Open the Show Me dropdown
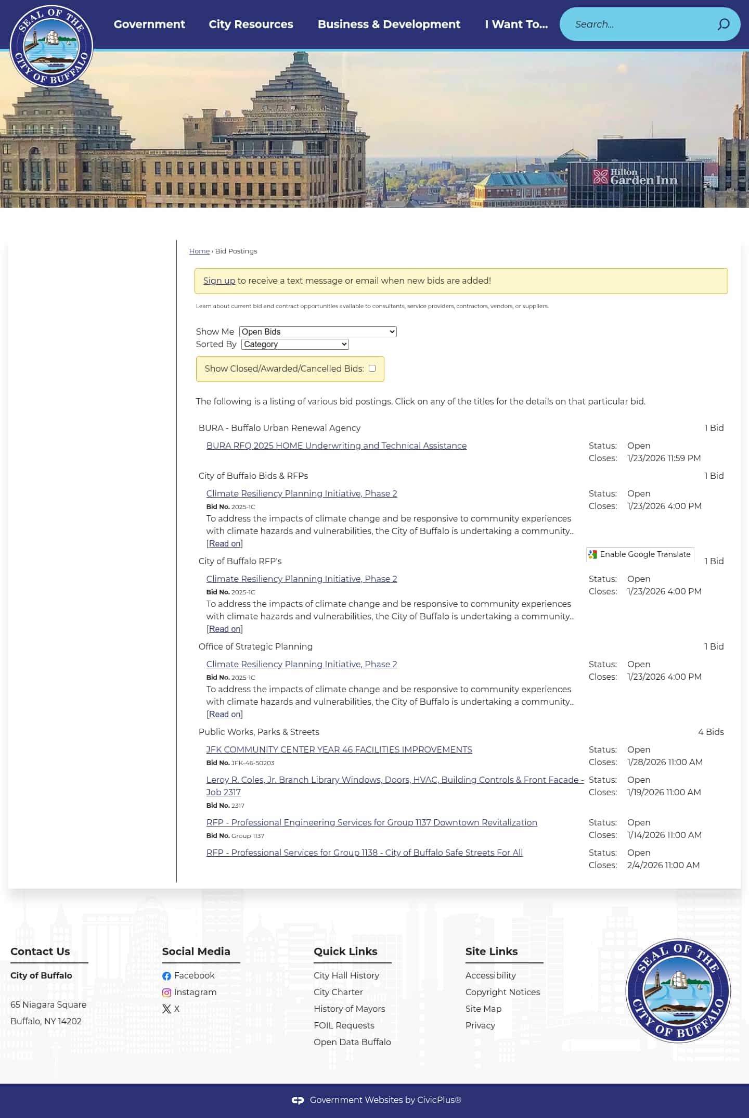The image size is (749, 1118). pyautogui.click(x=318, y=332)
